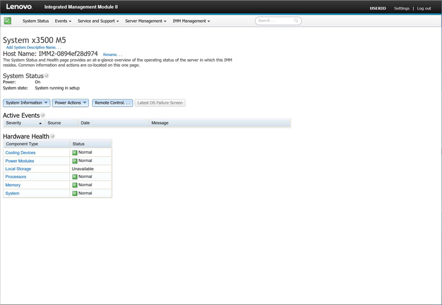This screenshot has width=442, height=305.
Task: Click the Unavailable status text
Action: pos(82,169)
